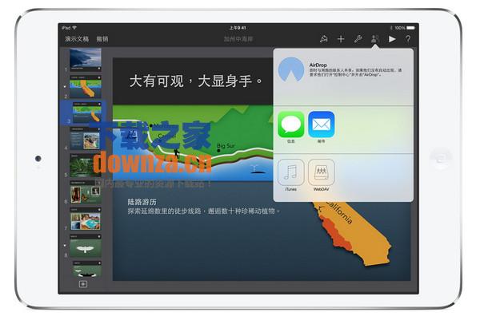The width and height of the screenshot is (480, 320).
Task: Open the Presentations list button
Action: [77, 39]
